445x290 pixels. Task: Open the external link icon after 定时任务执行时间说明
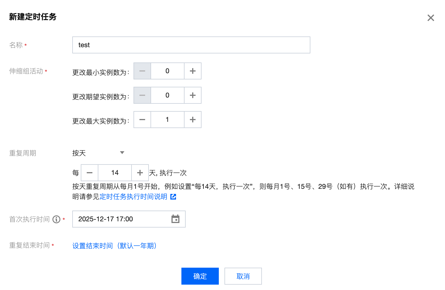173,197
